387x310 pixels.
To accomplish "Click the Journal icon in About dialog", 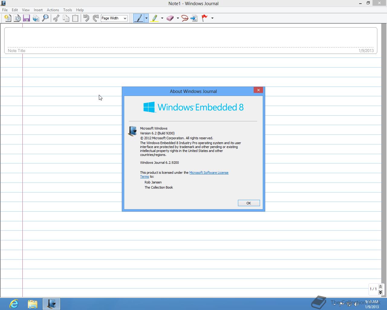I will pos(132,131).
